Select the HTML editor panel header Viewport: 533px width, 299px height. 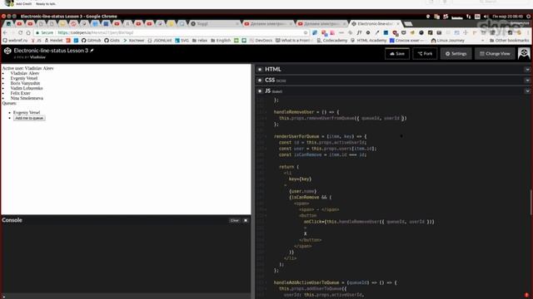pyautogui.click(x=393, y=69)
